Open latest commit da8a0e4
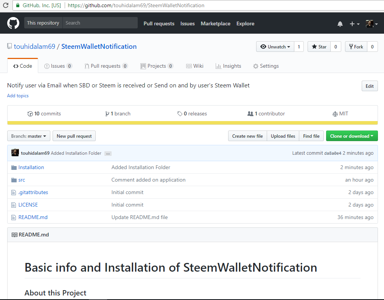 click(x=333, y=153)
